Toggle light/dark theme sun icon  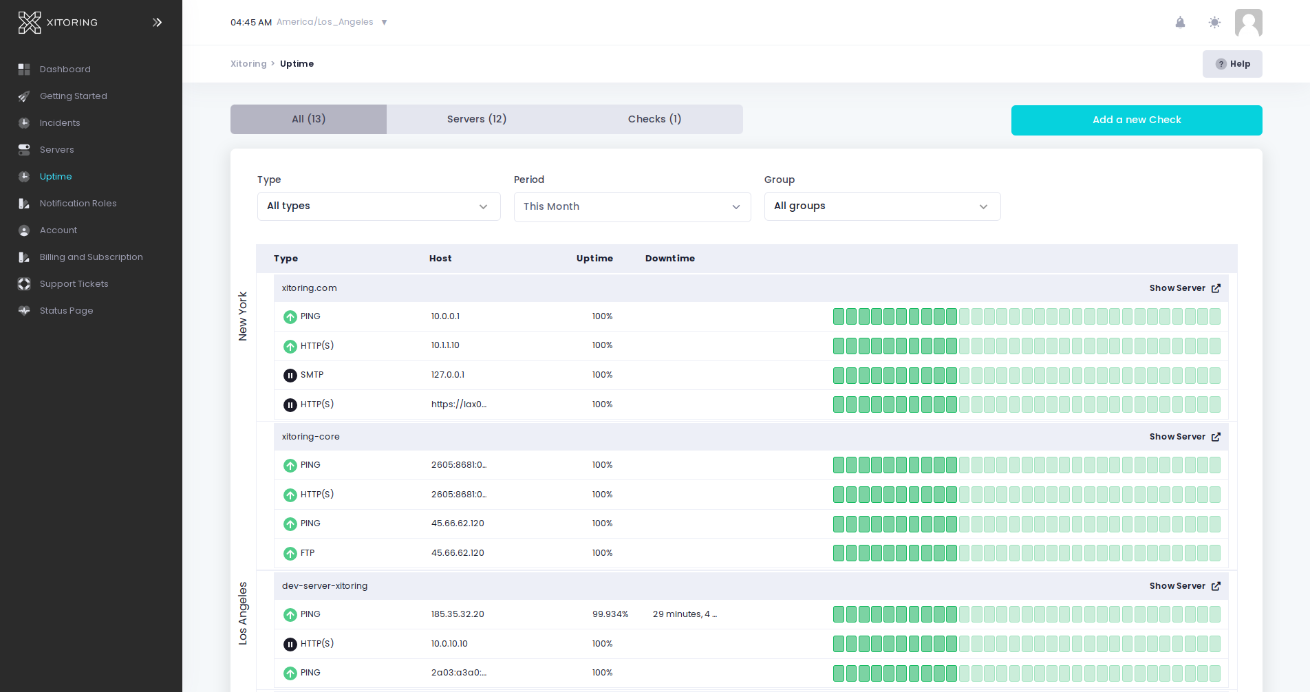click(1214, 23)
